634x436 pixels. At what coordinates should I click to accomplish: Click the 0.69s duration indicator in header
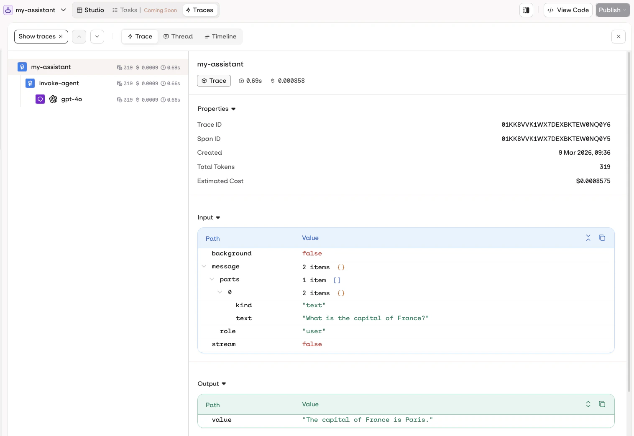(x=250, y=81)
